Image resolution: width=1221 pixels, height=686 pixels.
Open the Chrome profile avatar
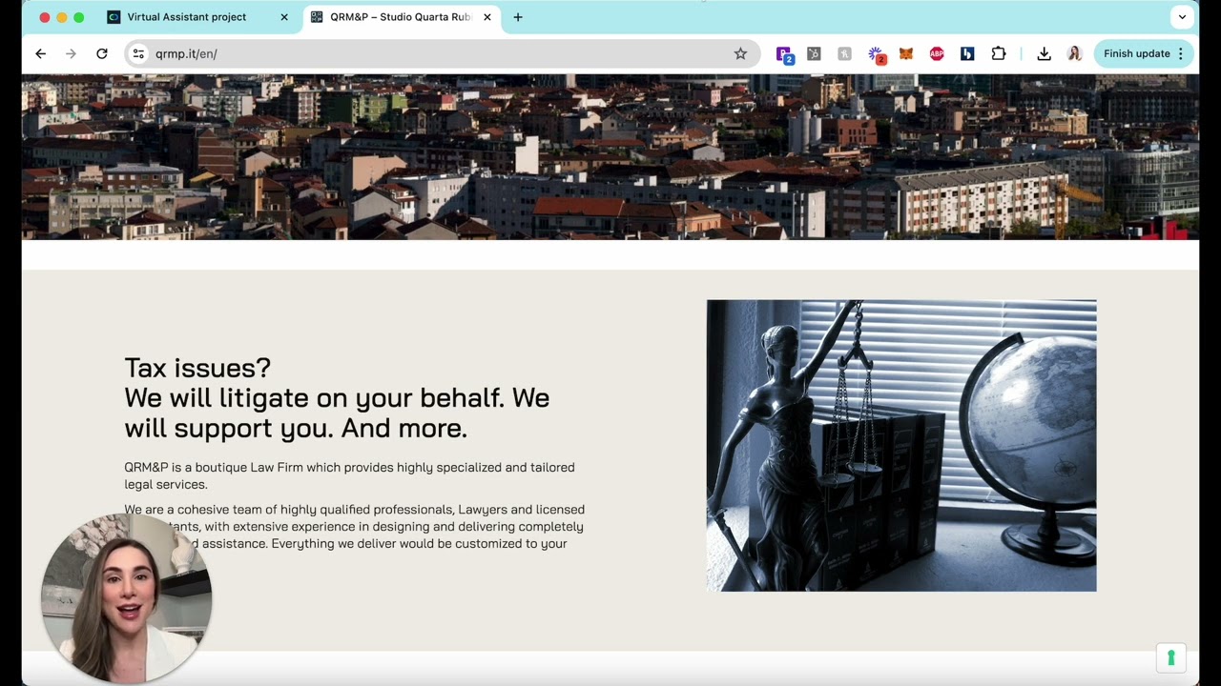pos(1074,54)
